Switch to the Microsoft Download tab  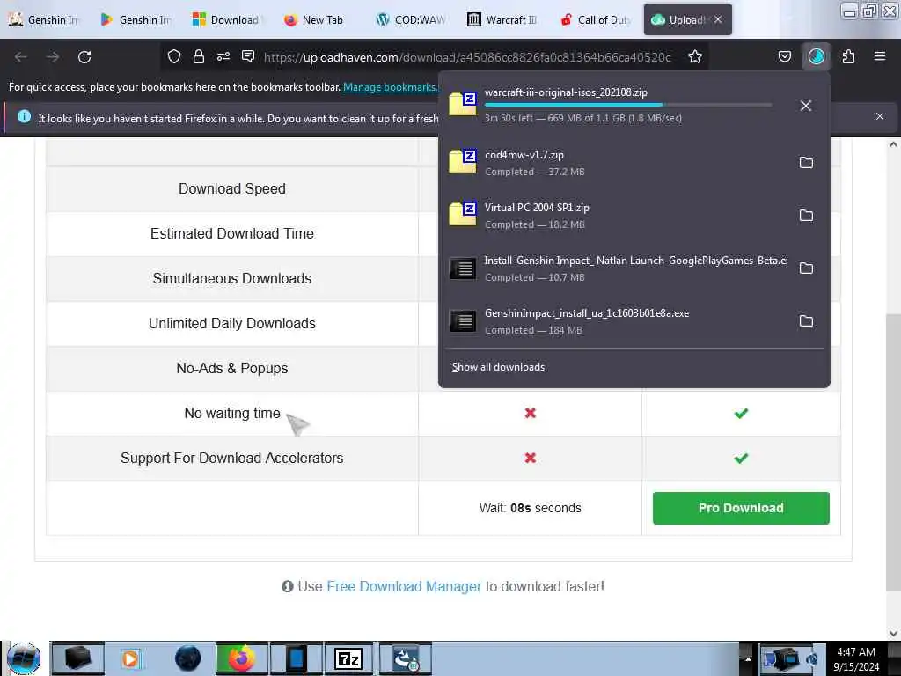tap(226, 20)
